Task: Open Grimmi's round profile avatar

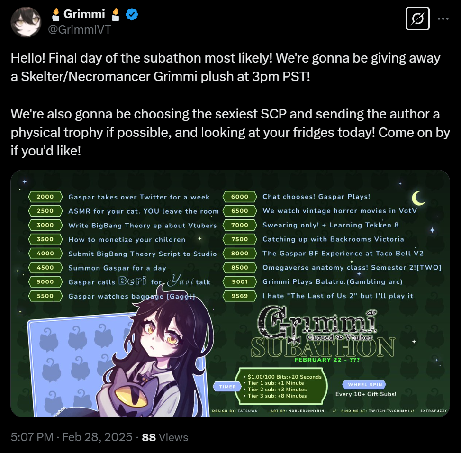Action: [26, 22]
